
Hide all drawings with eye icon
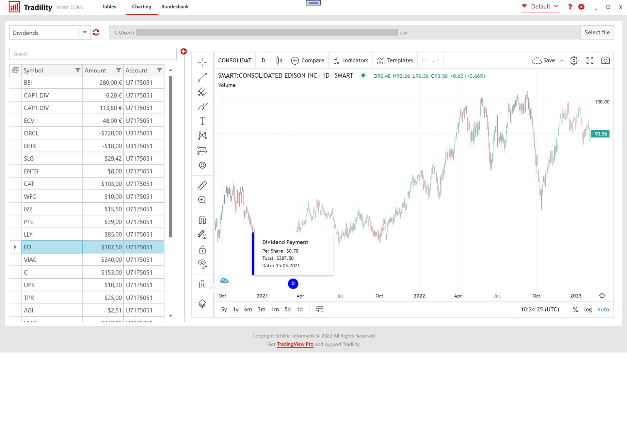[202, 264]
